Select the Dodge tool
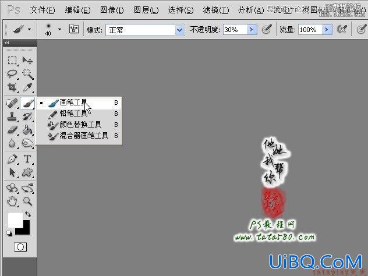Screen dimensions: 368x276 [x=27, y=143]
